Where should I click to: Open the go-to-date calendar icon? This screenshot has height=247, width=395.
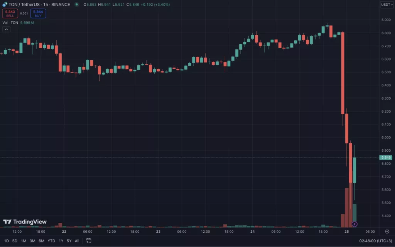[88, 241]
